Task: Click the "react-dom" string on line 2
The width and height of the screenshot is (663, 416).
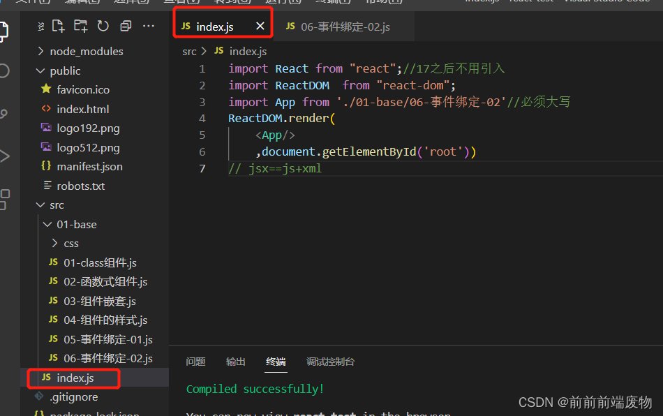Action: 412,85
